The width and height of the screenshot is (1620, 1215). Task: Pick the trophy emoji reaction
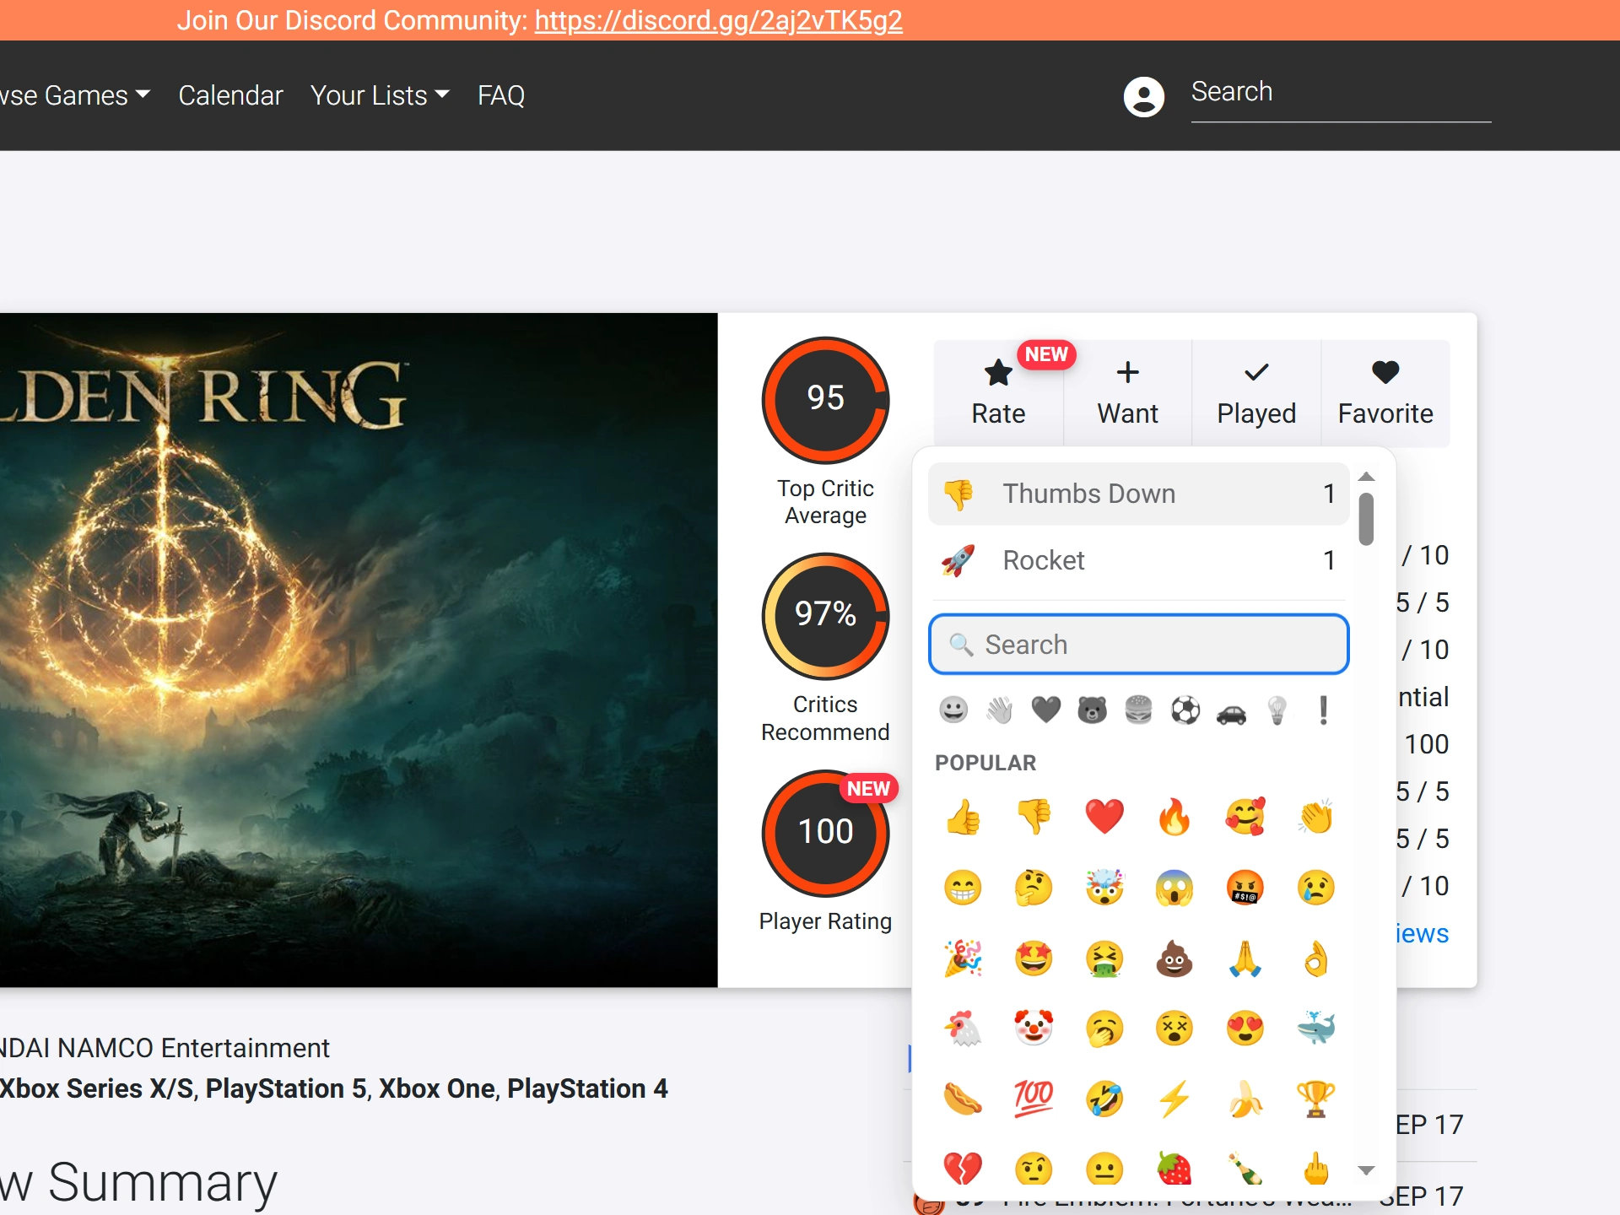click(x=1315, y=1099)
